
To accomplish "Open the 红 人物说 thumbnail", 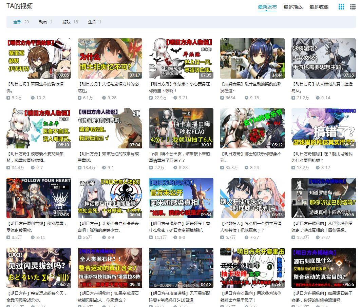I will point(110,128).
